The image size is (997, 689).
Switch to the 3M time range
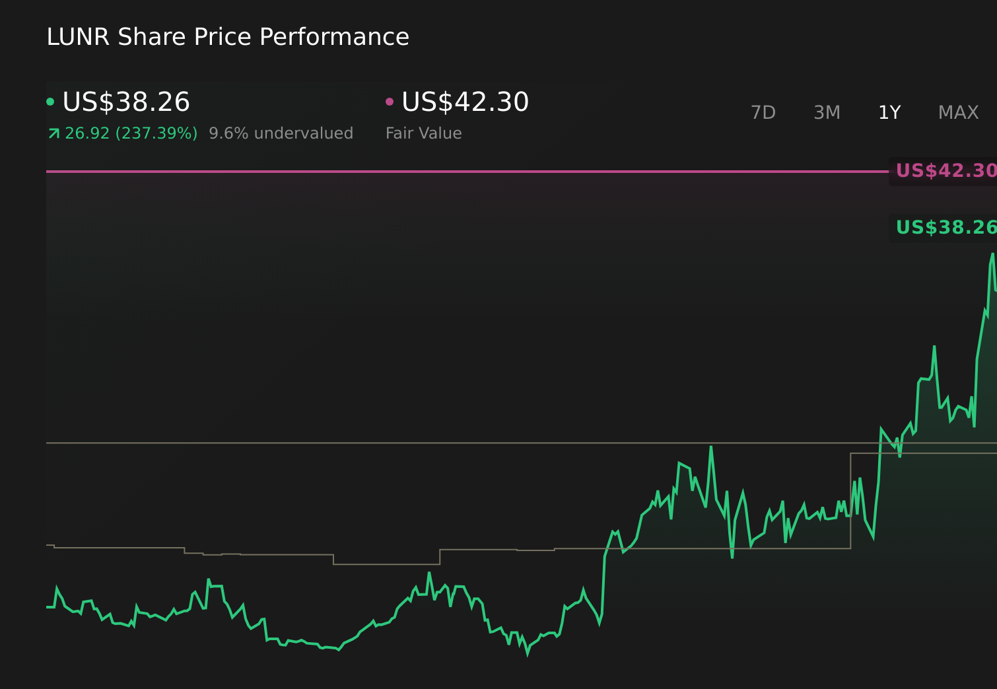tap(827, 113)
